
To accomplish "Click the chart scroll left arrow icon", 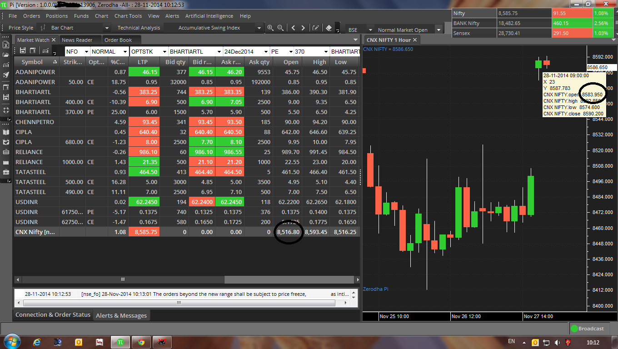I will click(x=293, y=28).
